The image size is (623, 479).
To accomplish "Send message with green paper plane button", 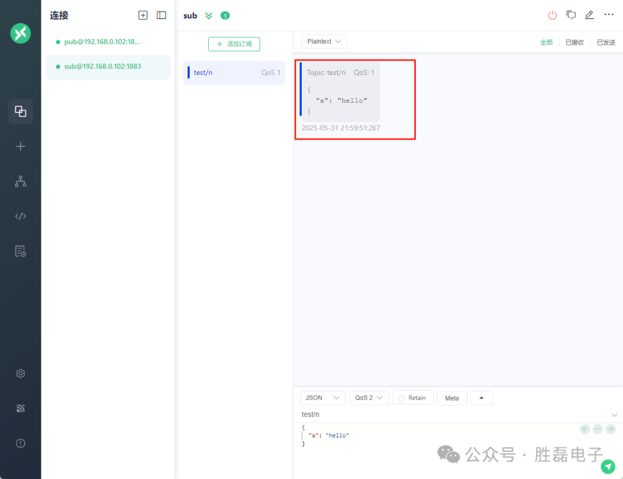I will click(x=608, y=466).
